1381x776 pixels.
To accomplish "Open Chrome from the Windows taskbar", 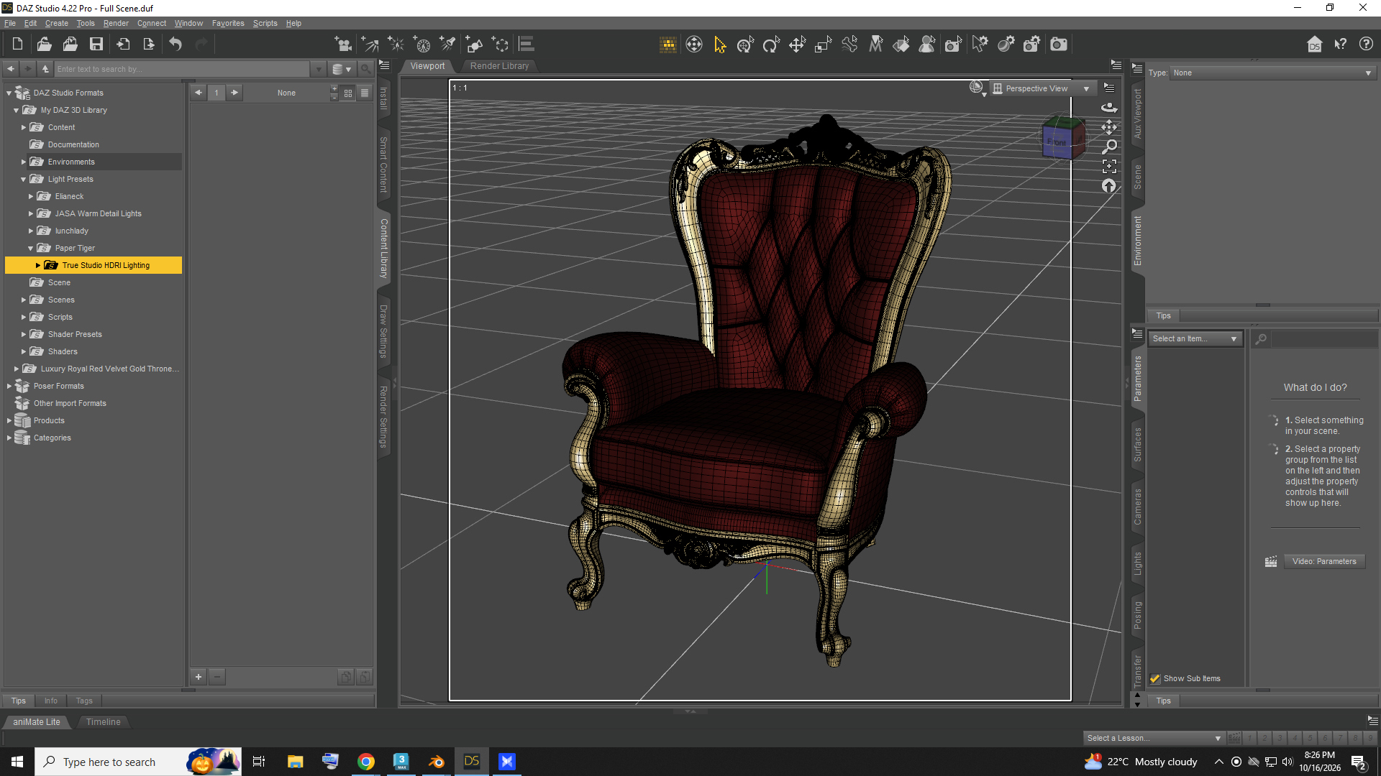I will coord(366,762).
